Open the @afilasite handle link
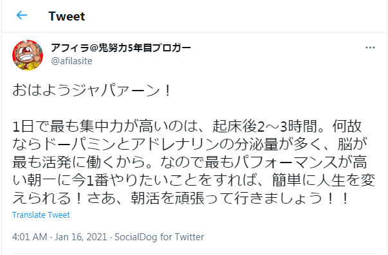Image resolution: width=388 pixels, height=255 pixels. 72,61
